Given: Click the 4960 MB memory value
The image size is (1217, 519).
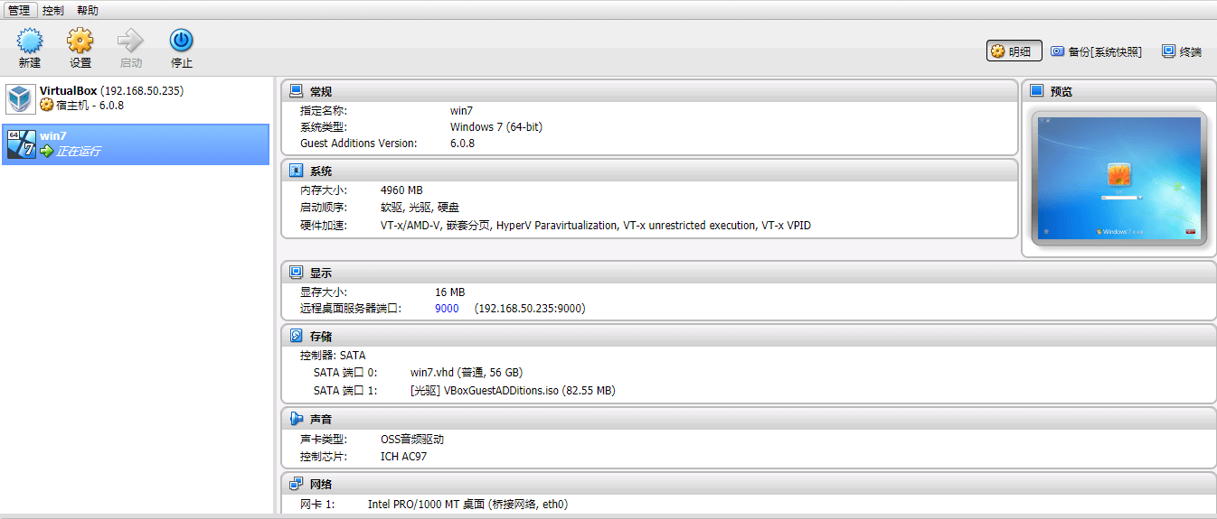Looking at the screenshot, I should pyautogui.click(x=401, y=190).
